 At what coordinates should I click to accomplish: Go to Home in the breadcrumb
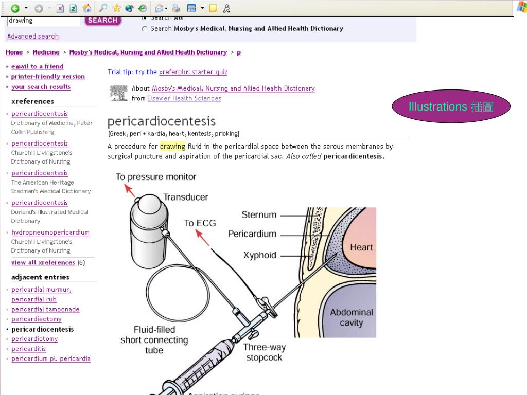tap(14, 52)
